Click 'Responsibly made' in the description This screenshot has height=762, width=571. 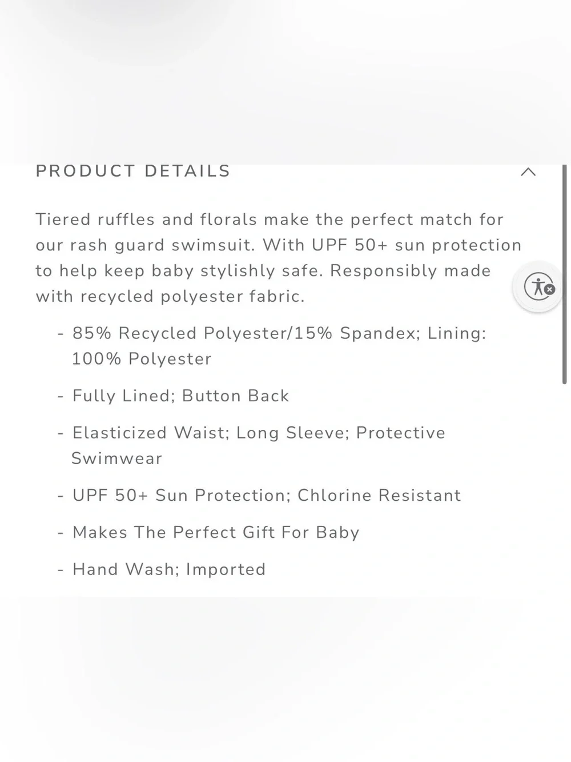(x=411, y=271)
